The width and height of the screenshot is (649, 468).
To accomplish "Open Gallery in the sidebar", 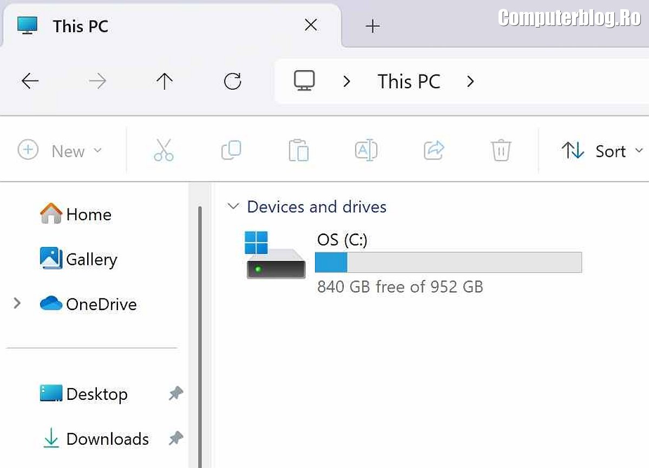I will click(91, 259).
